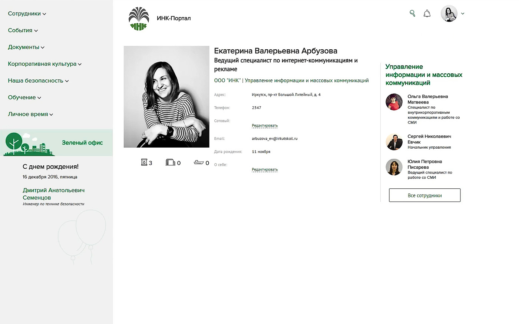Click the storage tank badge icon
The image size is (519, 324).
click(170, 162)
